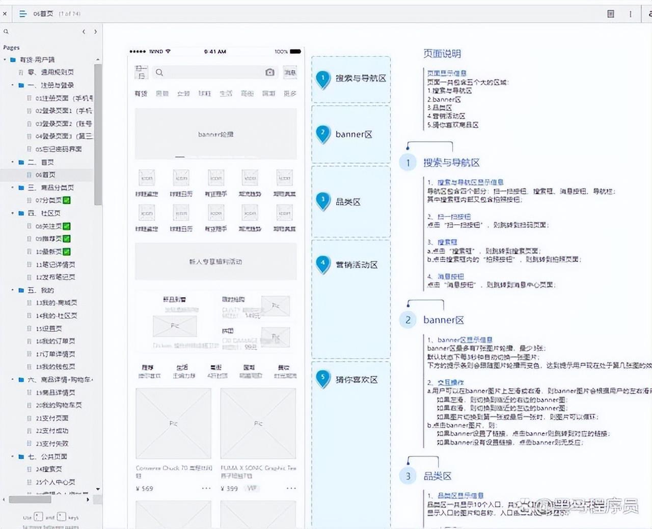Screen dimensions: 652x529
Task: Click the 新人专享 promotion banner
Action: click(215, 261)
